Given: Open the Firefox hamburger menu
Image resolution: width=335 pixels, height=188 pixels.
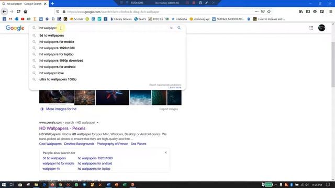Looking at the screenshot, I should pos(330,11).
